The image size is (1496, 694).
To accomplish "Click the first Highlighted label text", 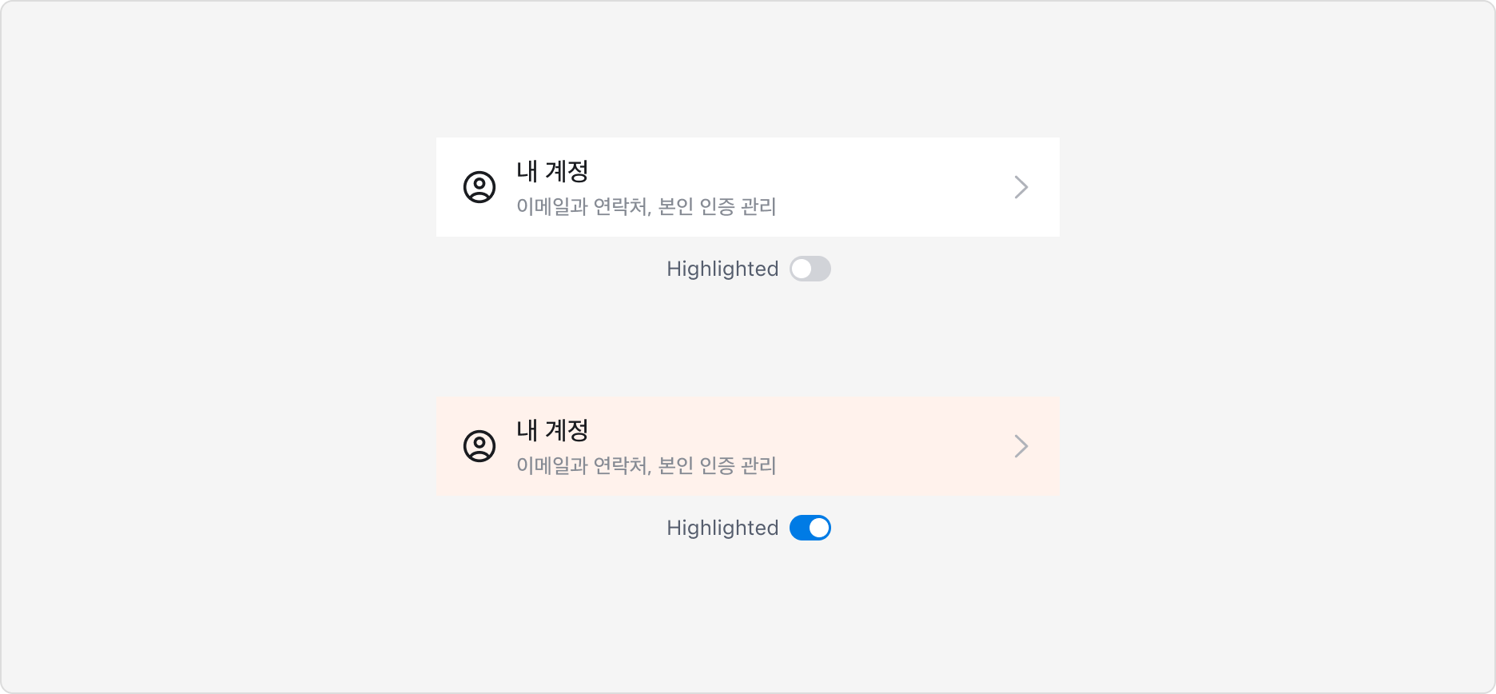I will 722,269.
